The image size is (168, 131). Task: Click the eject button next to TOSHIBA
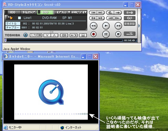point(26,35)
